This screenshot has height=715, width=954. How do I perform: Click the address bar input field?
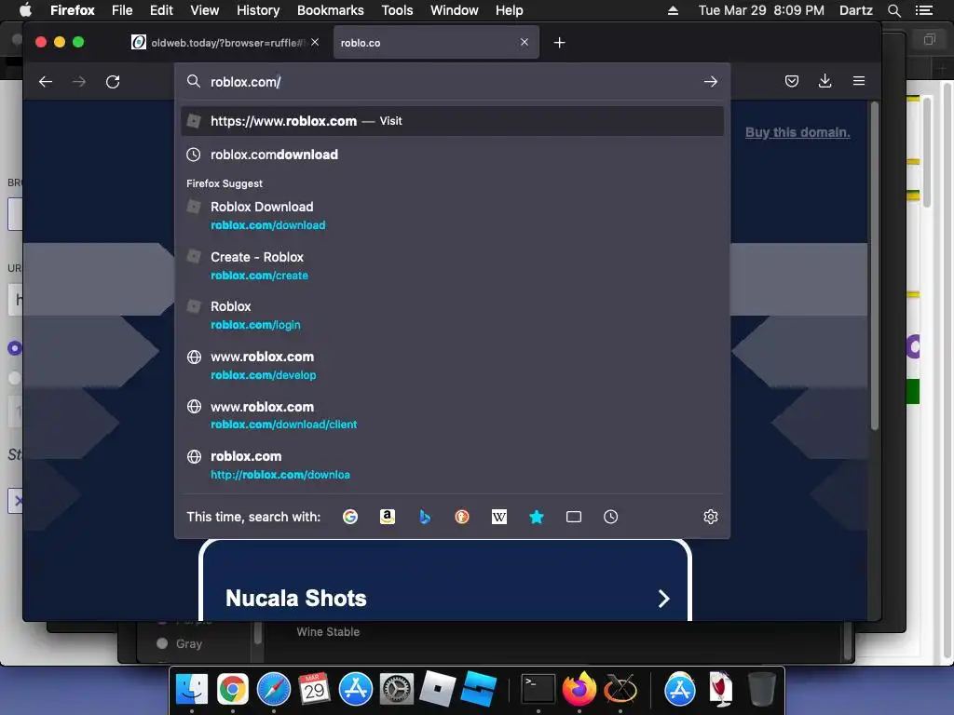[x=452, y=82]
